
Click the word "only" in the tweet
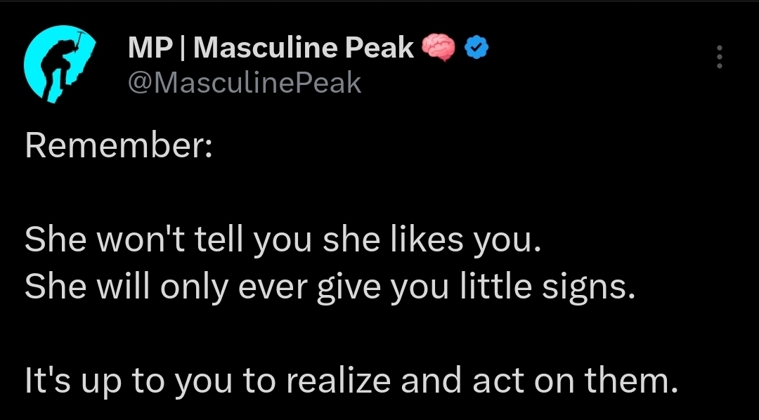[x=194, y=287]
